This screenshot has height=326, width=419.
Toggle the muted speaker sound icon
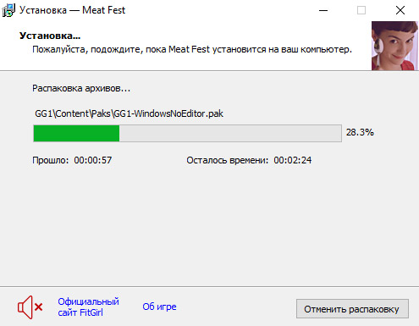(x=30, y=307)
